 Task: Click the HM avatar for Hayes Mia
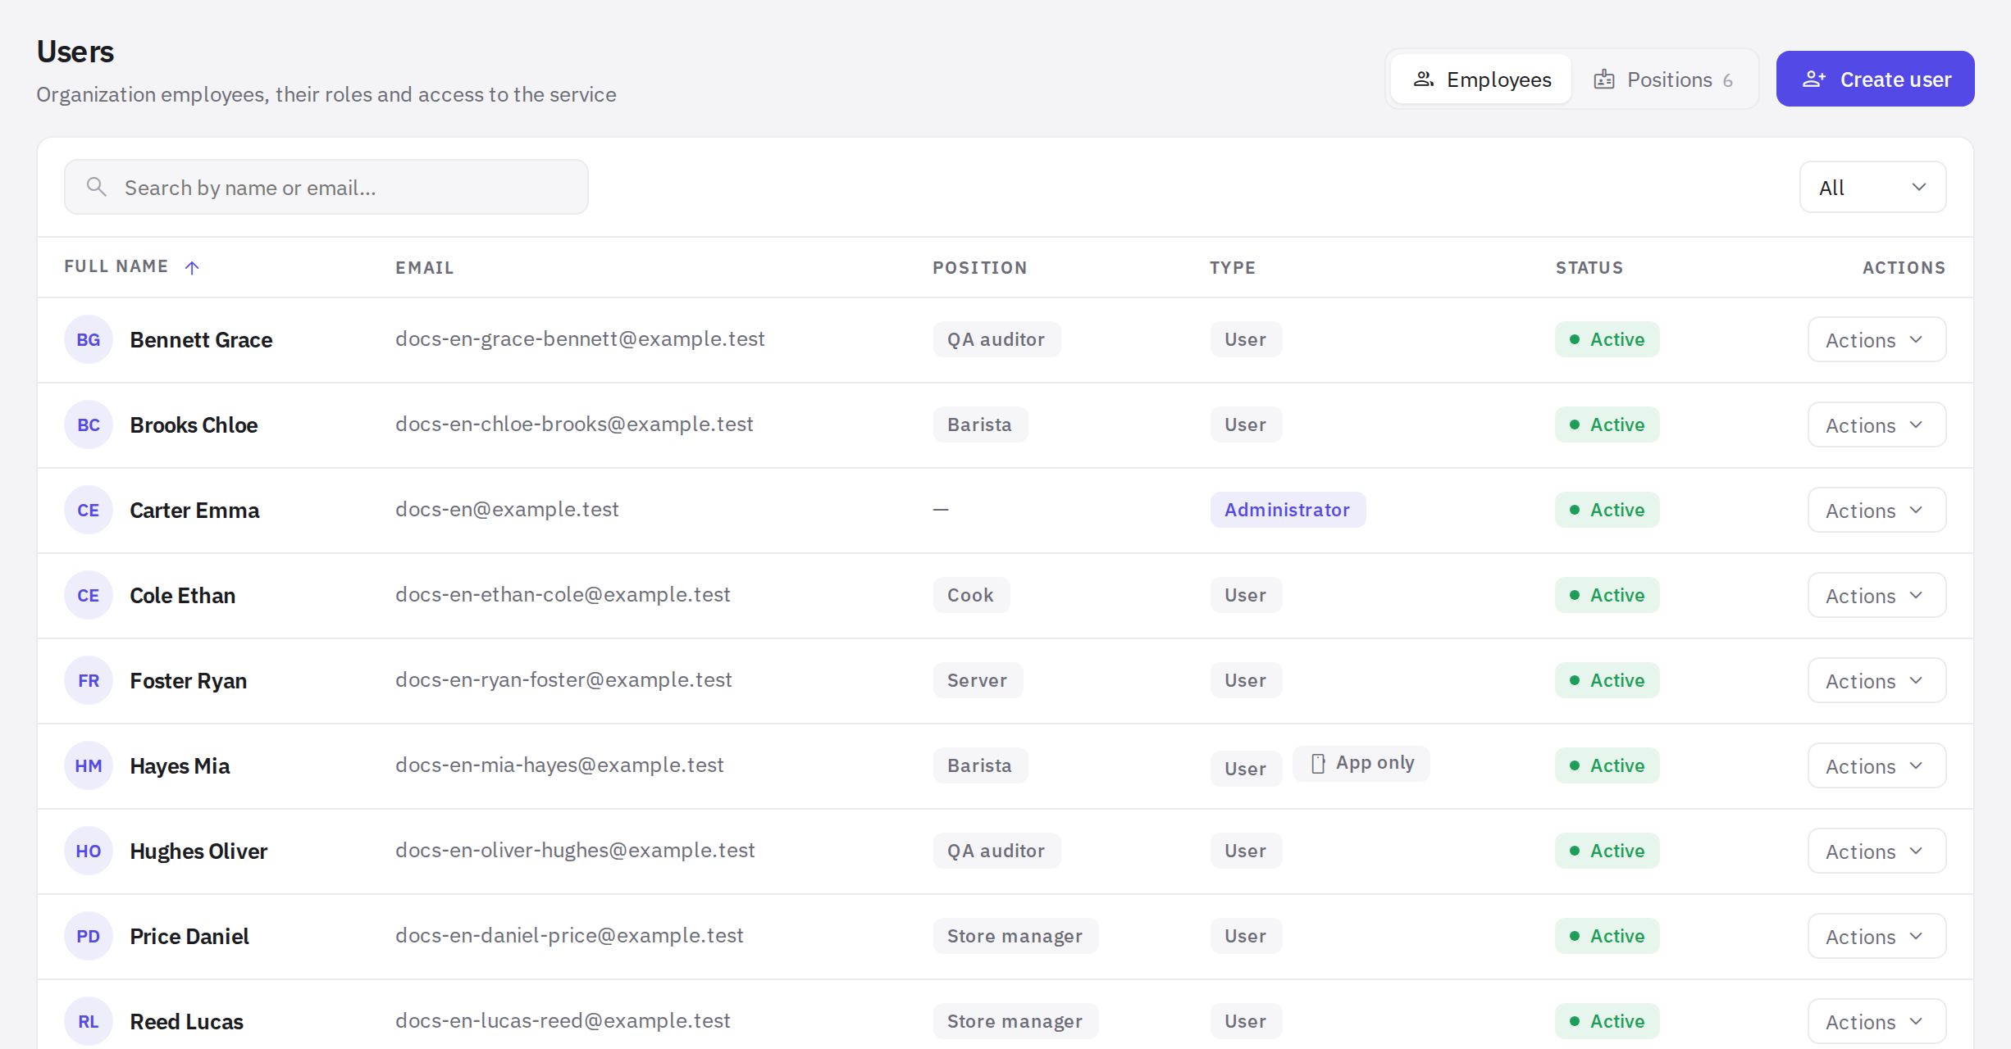tap(89, 765)
